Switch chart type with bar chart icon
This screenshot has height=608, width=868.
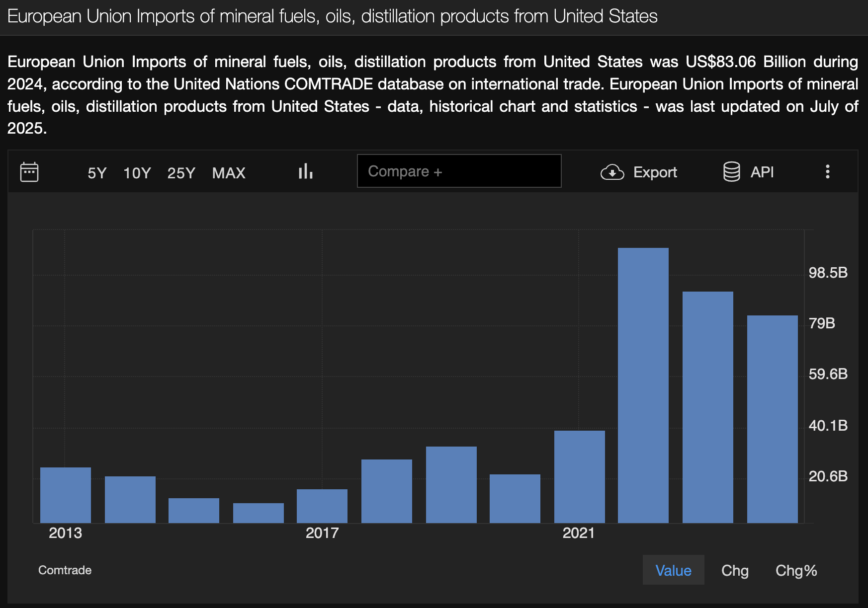click(x=306, y=171)
